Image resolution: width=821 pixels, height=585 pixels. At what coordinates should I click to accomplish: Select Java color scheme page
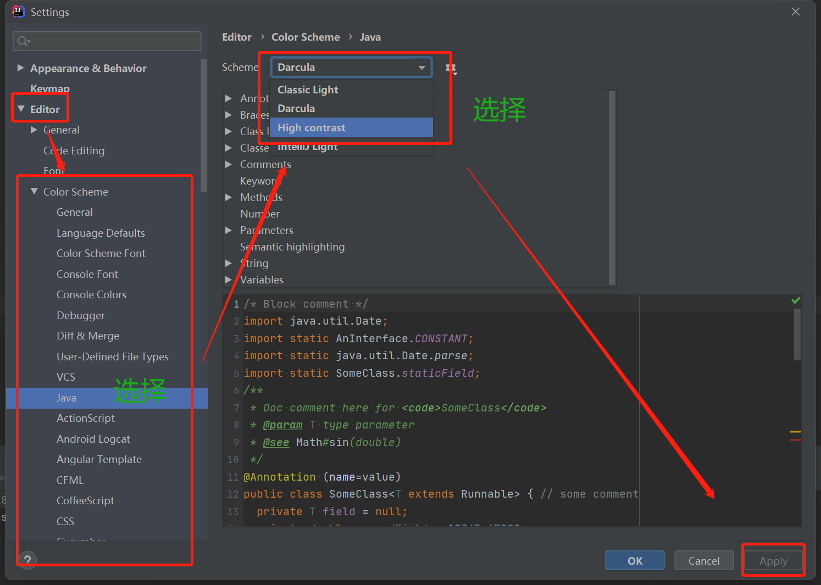[x=107, y=398]
